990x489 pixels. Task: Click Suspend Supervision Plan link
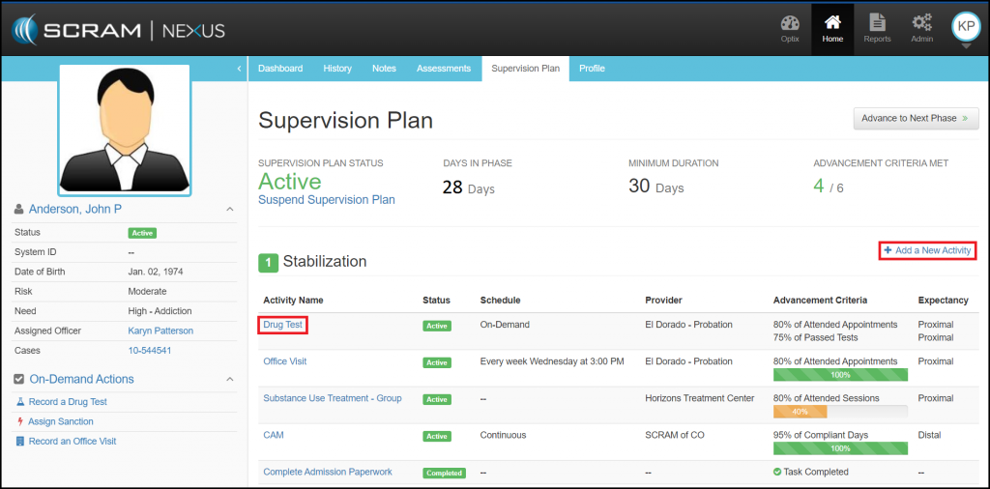click(x=326, y=200)
